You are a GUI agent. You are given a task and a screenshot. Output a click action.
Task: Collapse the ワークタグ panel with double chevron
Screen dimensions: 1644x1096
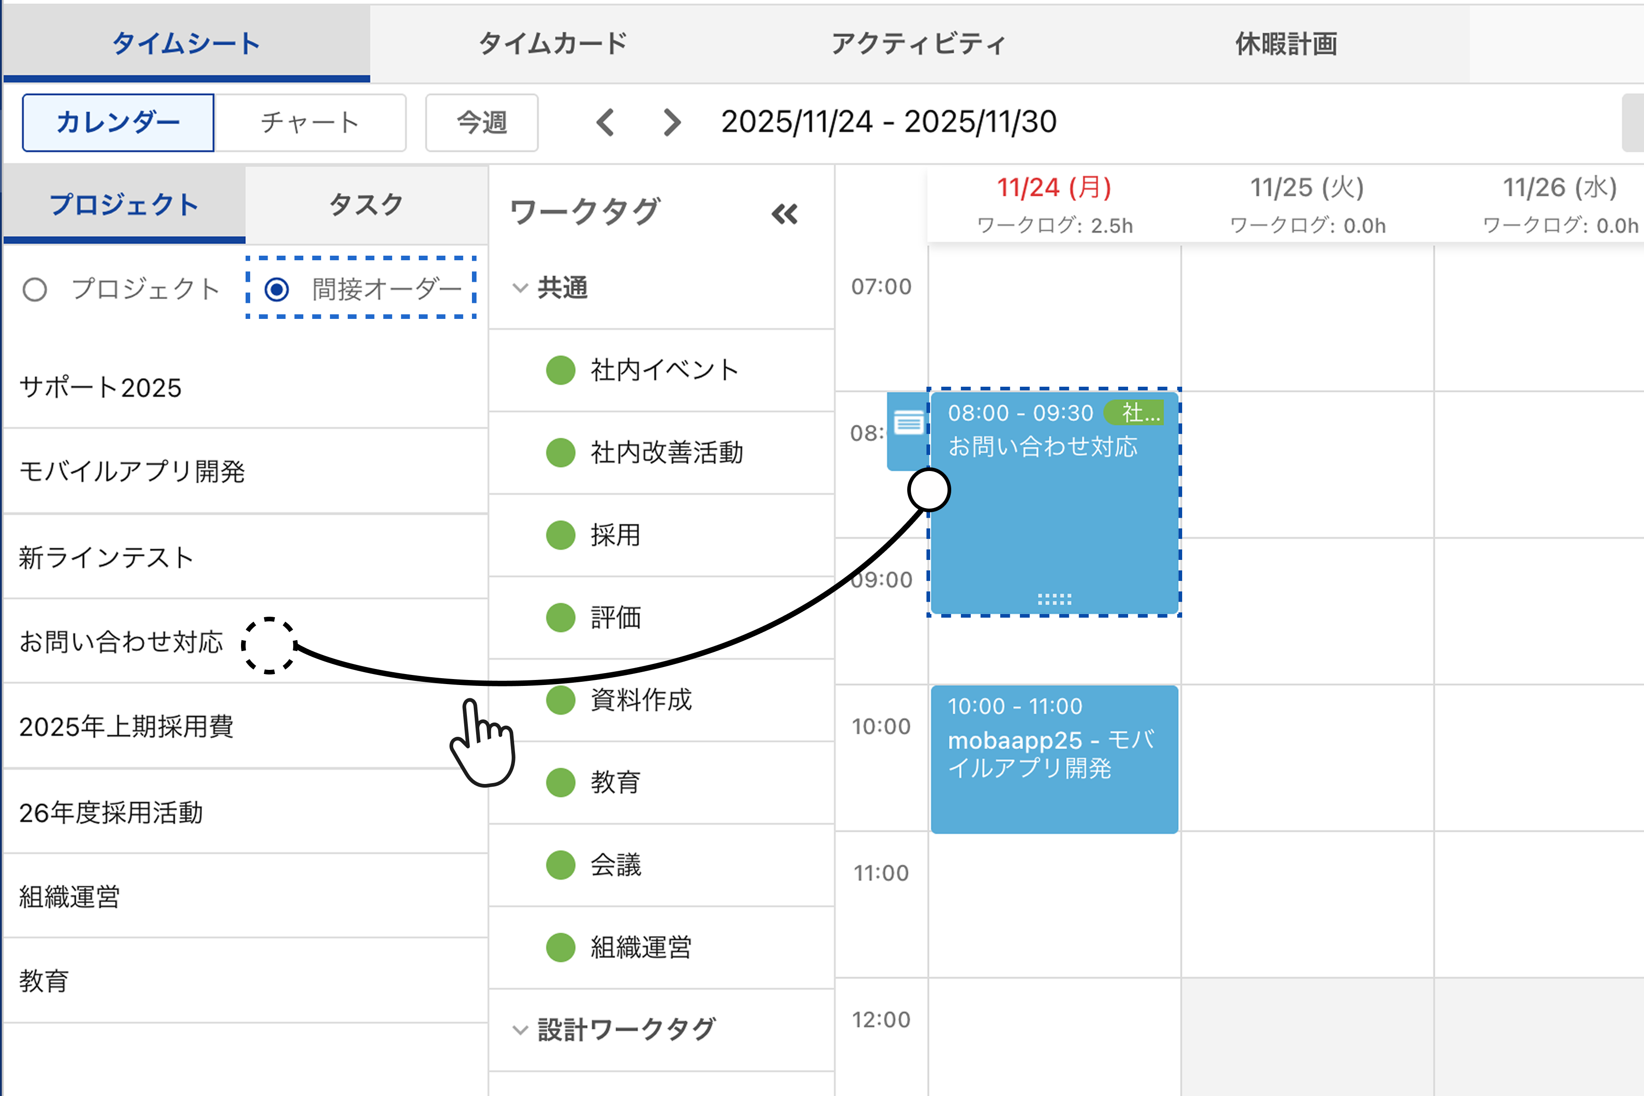tap(784, 214)
